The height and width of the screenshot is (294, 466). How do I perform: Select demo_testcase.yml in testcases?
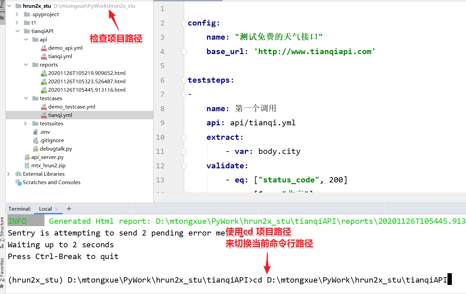click(72, 107)
